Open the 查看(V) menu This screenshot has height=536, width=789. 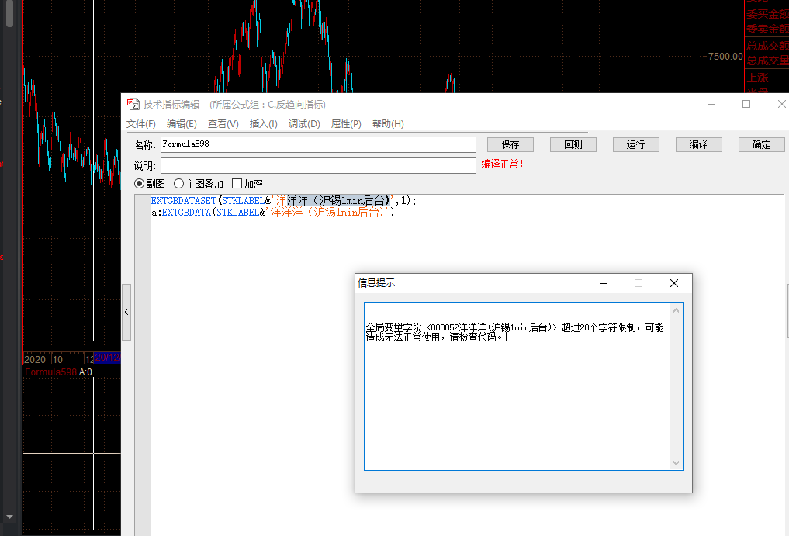pyautogui.click(x=223, y=124)
